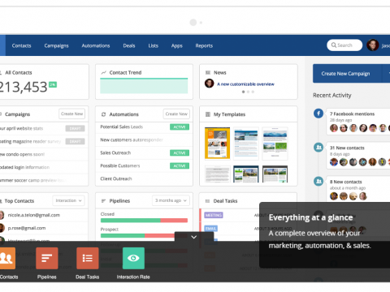Click the Closed pipeline progress bar
390x292 pixels.
[144, 221]
